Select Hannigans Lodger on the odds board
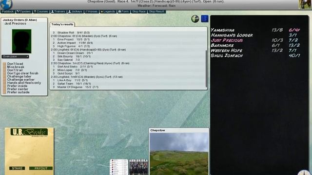 232,35
